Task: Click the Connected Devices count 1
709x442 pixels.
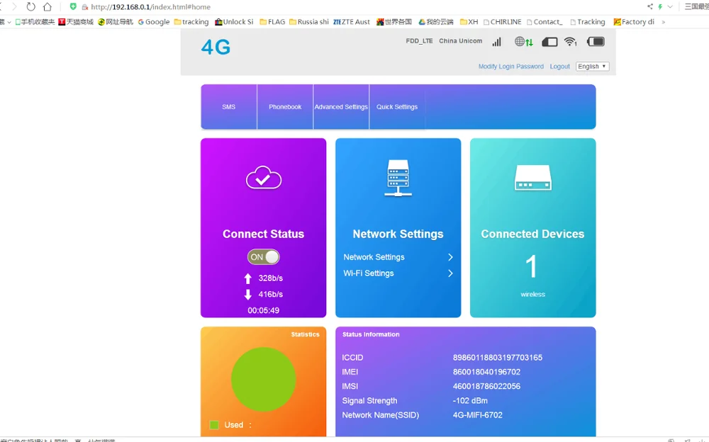Action: 531,266
